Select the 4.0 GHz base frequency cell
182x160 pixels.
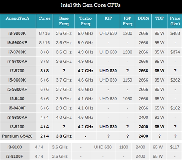64,118
